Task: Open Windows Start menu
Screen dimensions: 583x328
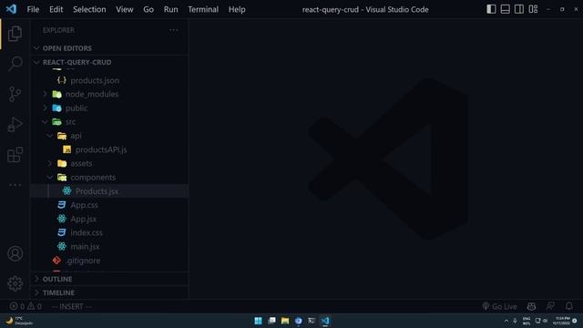Action: (x=258, y=321)
